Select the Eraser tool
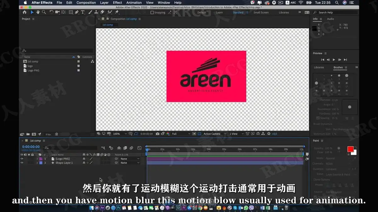The height and width of the screenshot is (212, 378). 102,12
